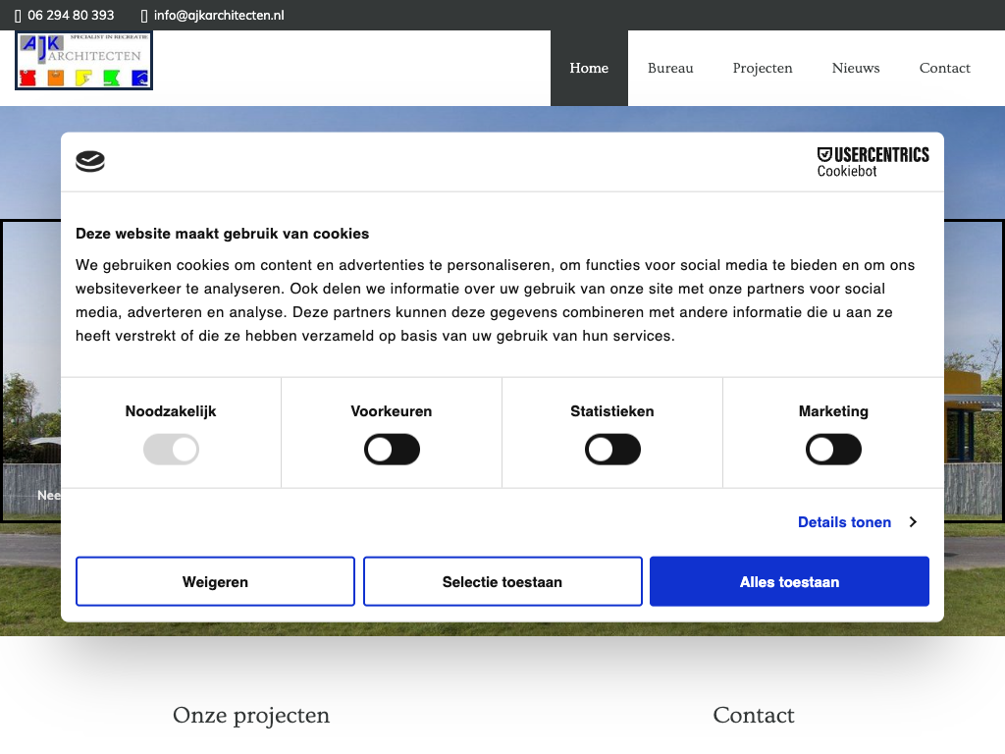Click the email envelope icon in top bar
The width and height of the screenshot is (1005, 754).
point(145,16)
